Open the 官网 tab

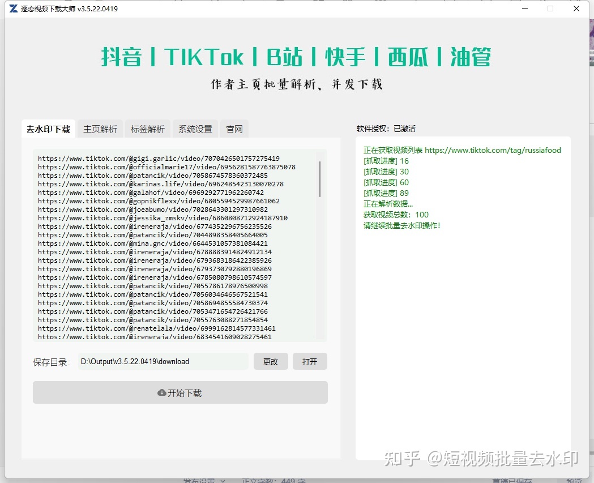[x=234, y=129]
